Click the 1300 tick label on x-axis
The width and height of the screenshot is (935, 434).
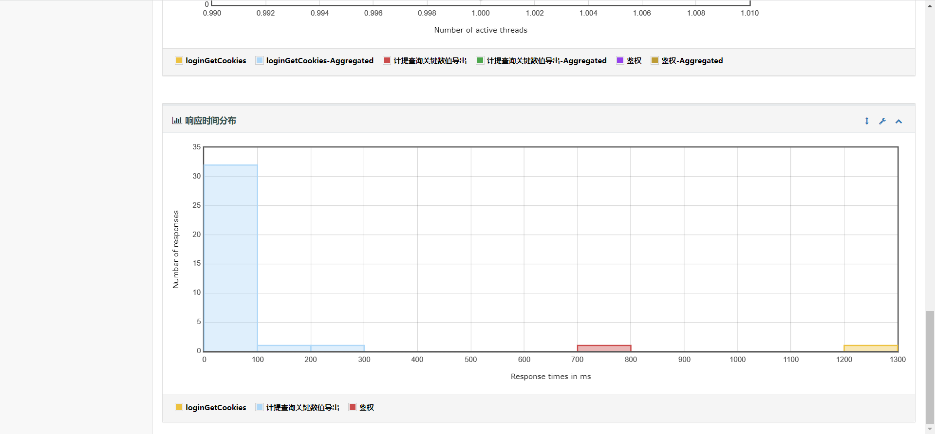(898, 360)
